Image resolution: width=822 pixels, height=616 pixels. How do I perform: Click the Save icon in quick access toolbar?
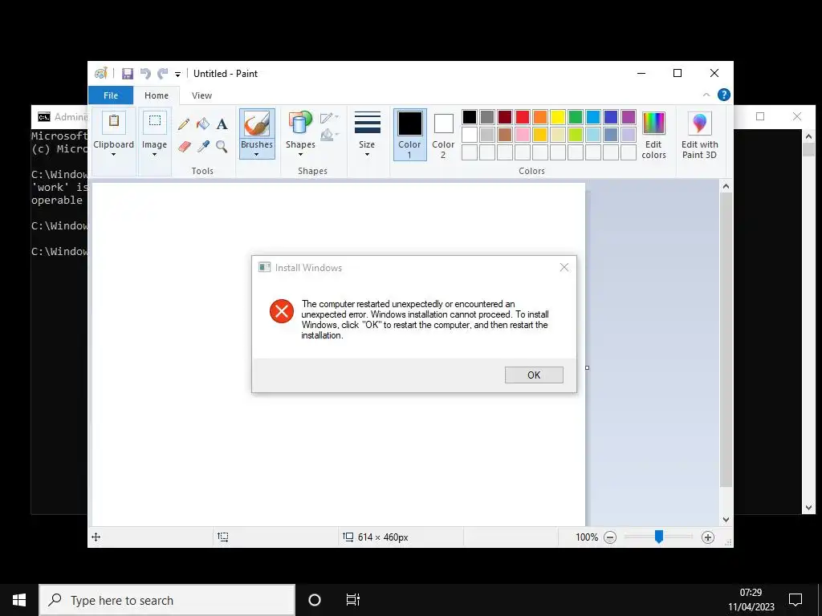point(128,74)
